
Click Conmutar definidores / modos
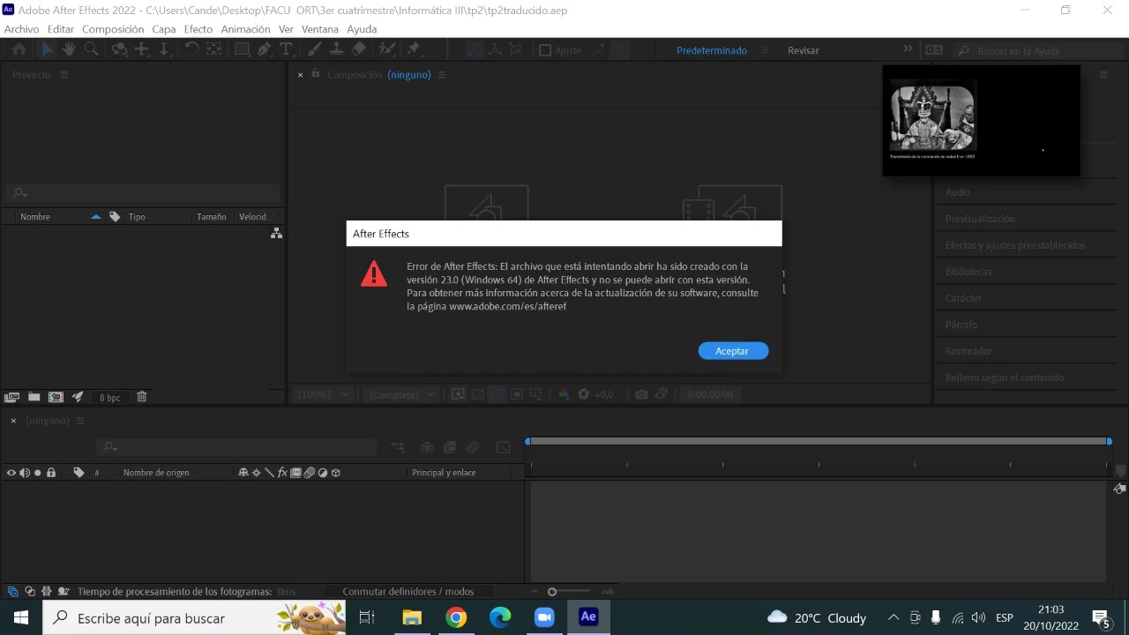point(407,592)
